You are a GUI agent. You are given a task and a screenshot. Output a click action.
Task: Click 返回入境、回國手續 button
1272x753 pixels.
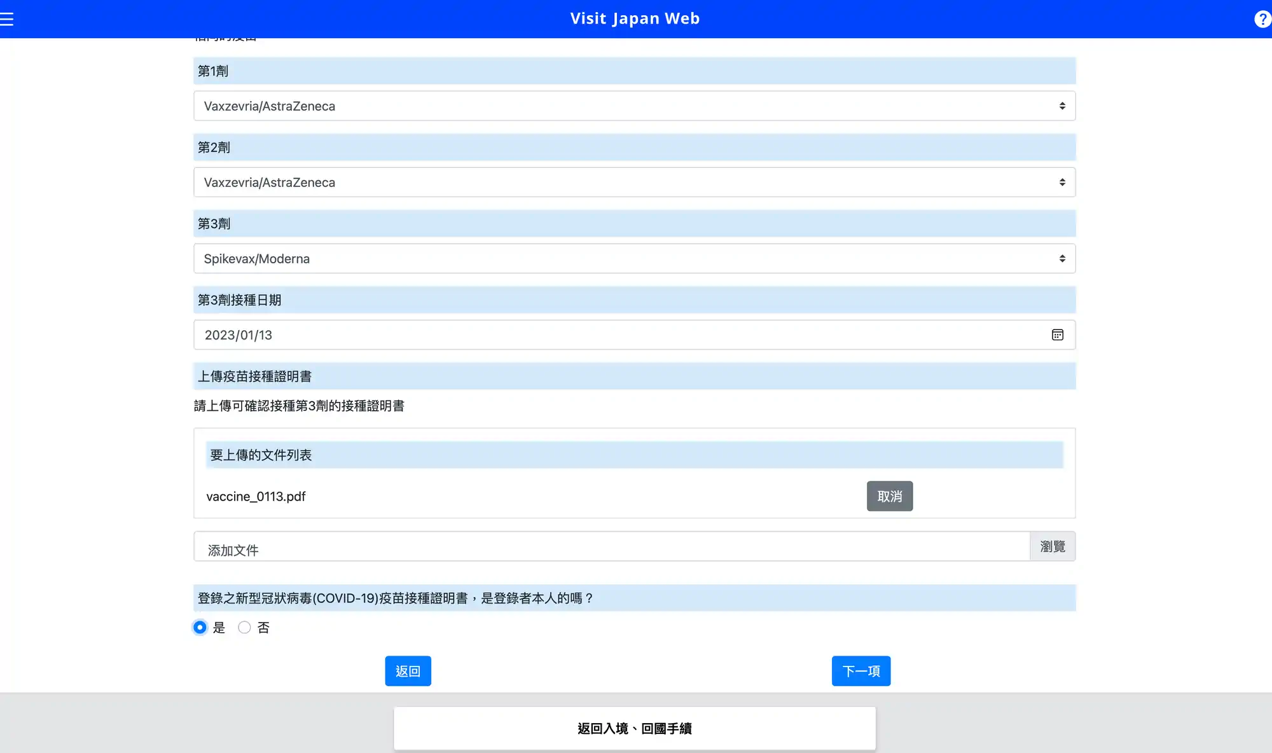click(635, 728)
